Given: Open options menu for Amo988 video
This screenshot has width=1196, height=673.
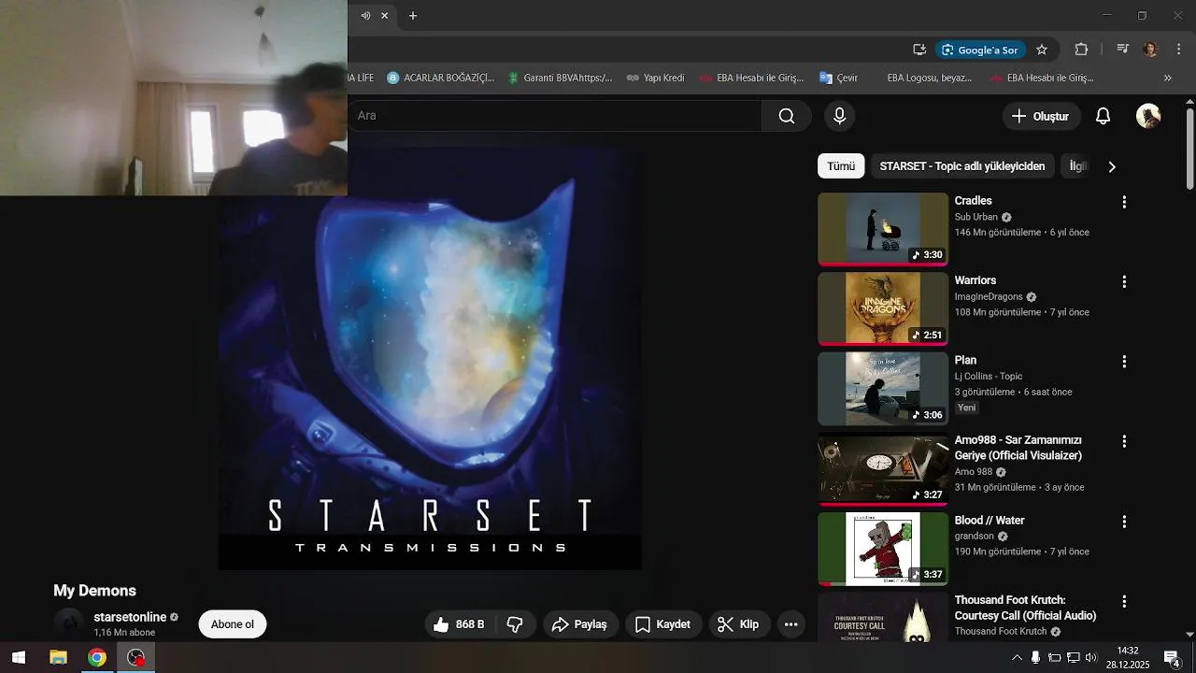Looking at the screenshot, I should click(x=1124, y=441).
